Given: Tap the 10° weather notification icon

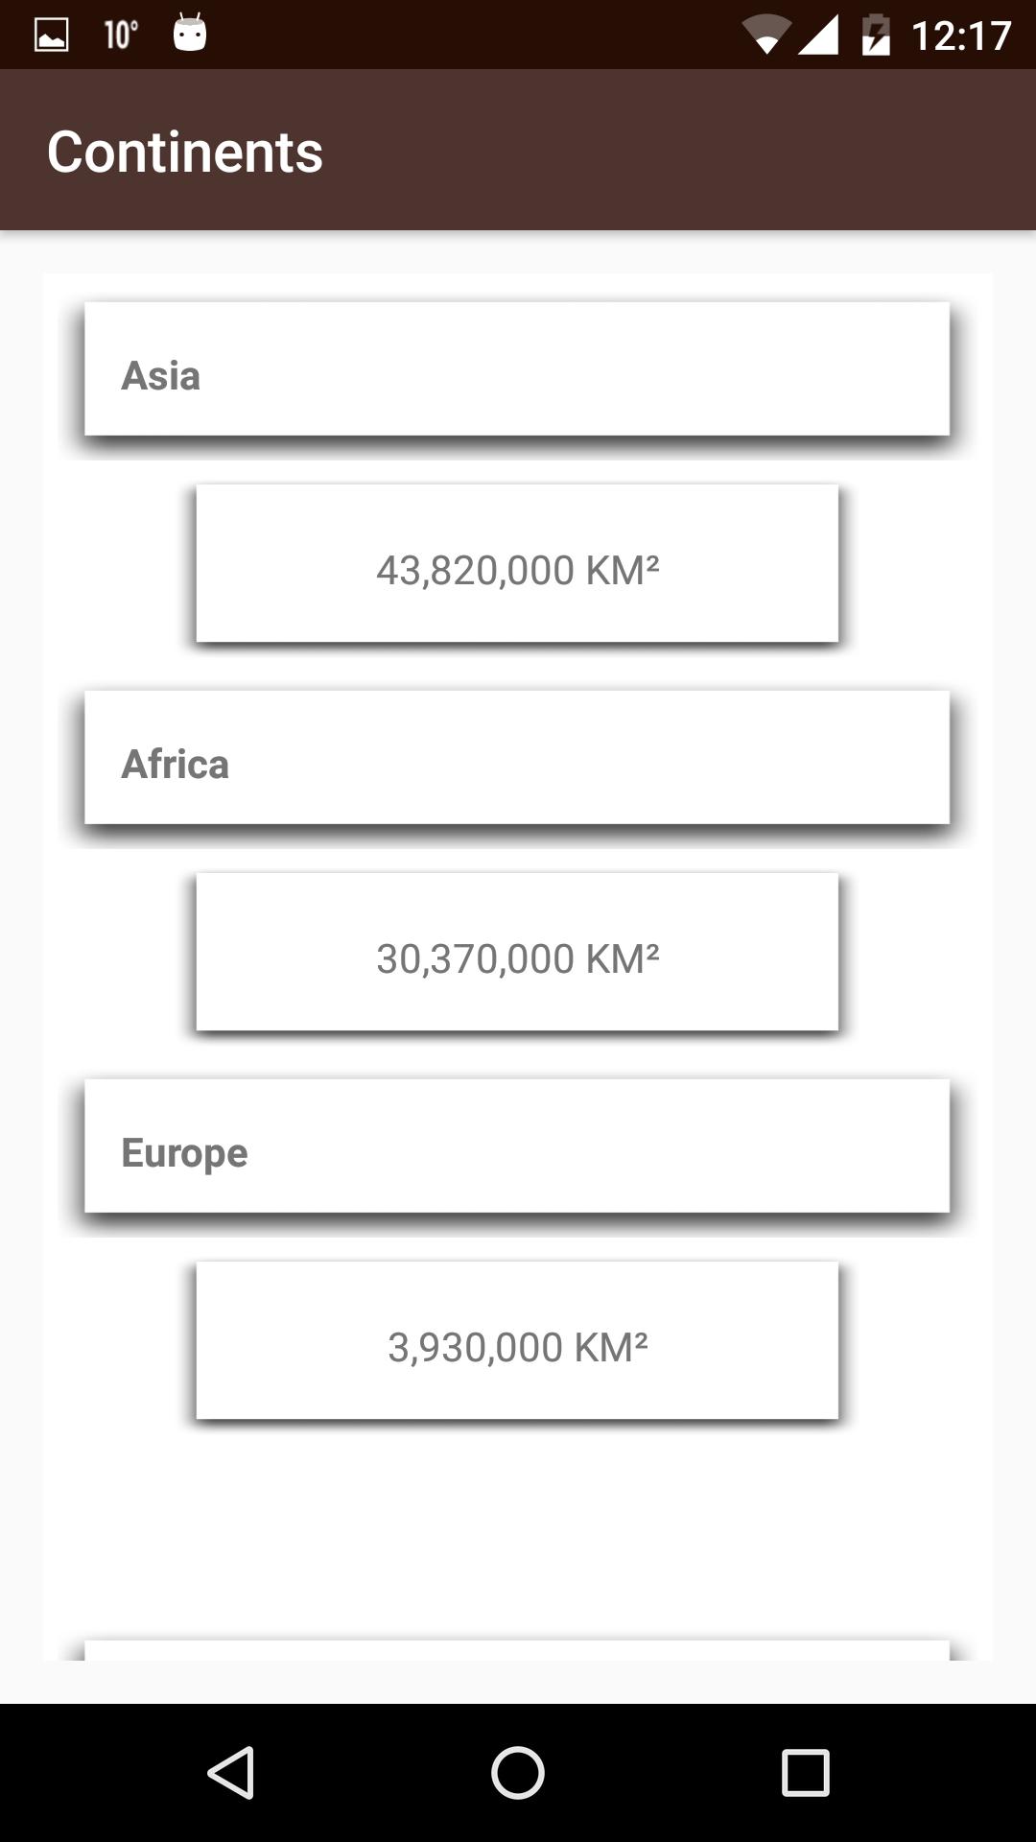Looking at the screenshot, I should [121, 35].
